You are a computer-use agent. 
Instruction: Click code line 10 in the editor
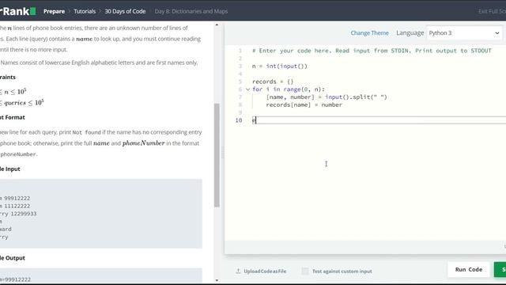coord(378,120)
